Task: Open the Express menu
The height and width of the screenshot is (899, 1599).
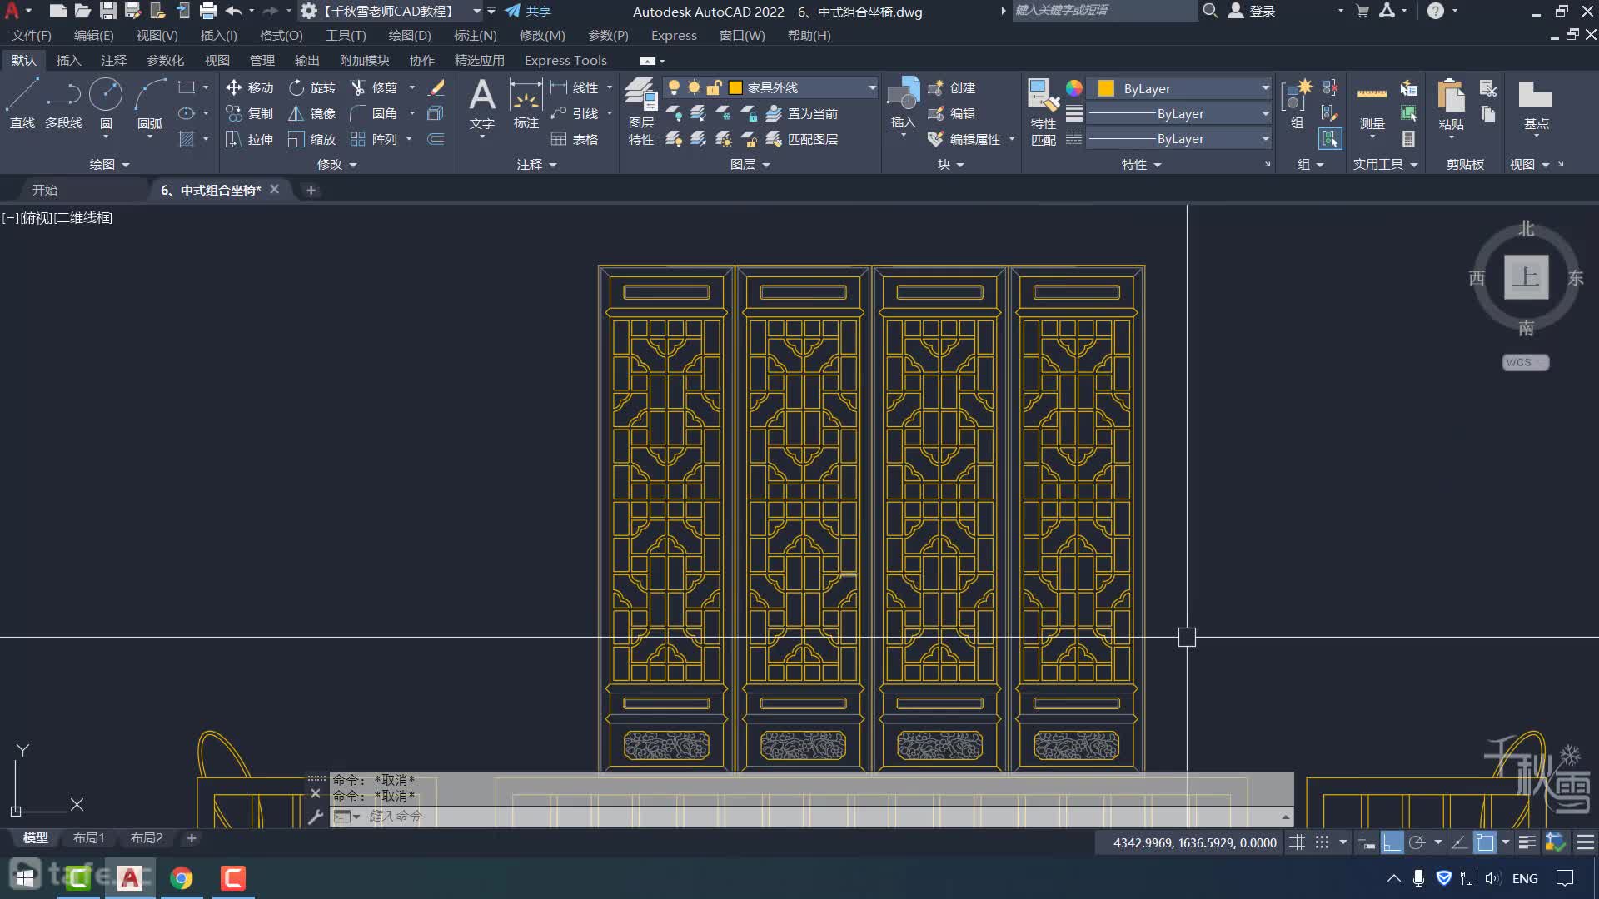Action: tap(674, 36)
